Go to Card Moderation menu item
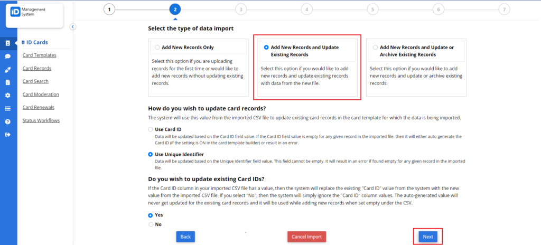 41,95
